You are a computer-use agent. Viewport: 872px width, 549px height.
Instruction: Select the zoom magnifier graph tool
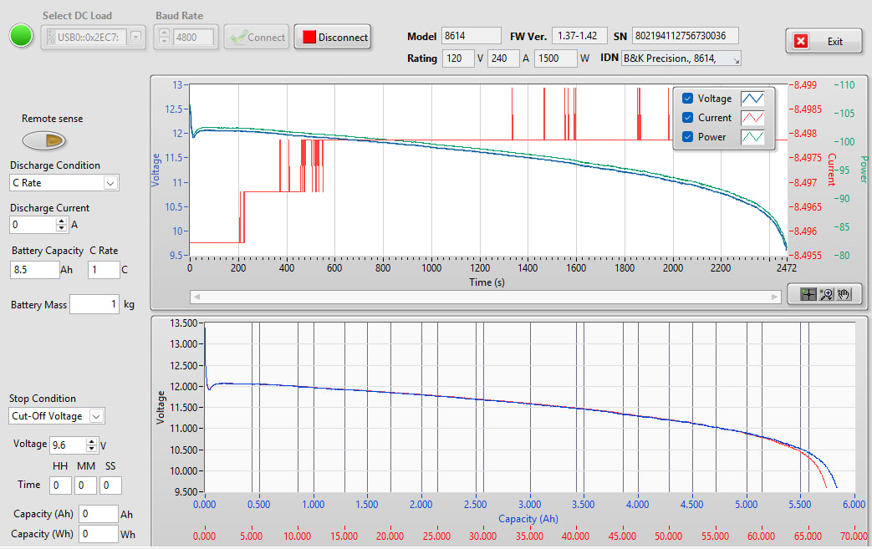point(826,294)
